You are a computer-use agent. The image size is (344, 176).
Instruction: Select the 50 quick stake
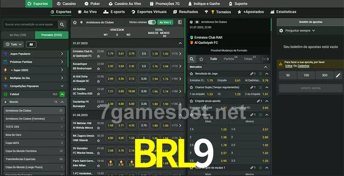click(x=288, y=75)
